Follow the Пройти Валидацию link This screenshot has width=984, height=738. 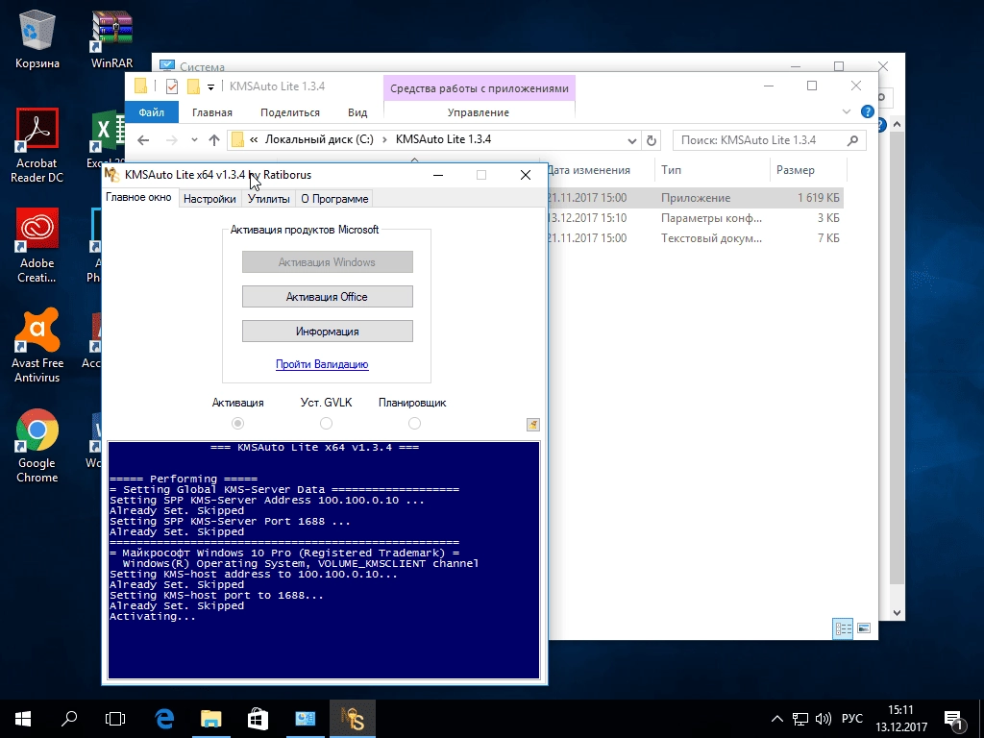click(322, 364)
